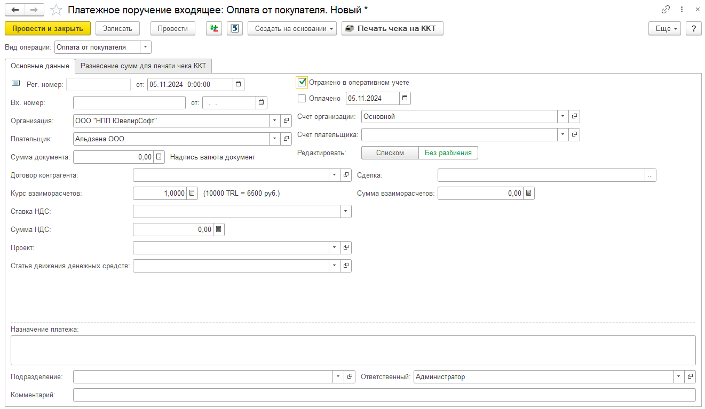Expand Договор контрагента dropdown
Image resolution: width=705 pixels, height=409 pixels.
point(335,175)
